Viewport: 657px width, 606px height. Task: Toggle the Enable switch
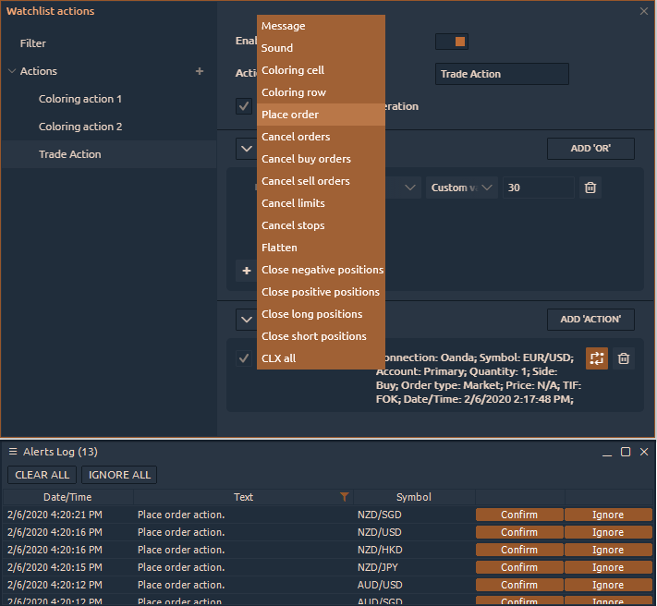coord(452,42)
